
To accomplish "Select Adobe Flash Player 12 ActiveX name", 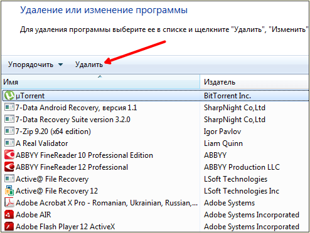I will [65, 227].
